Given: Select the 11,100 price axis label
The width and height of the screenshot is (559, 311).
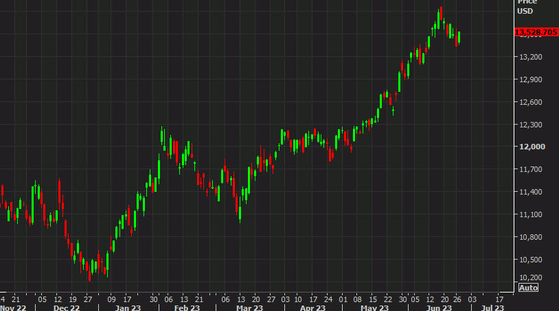Looking at the screenshot, I should (x=530, y=214).
